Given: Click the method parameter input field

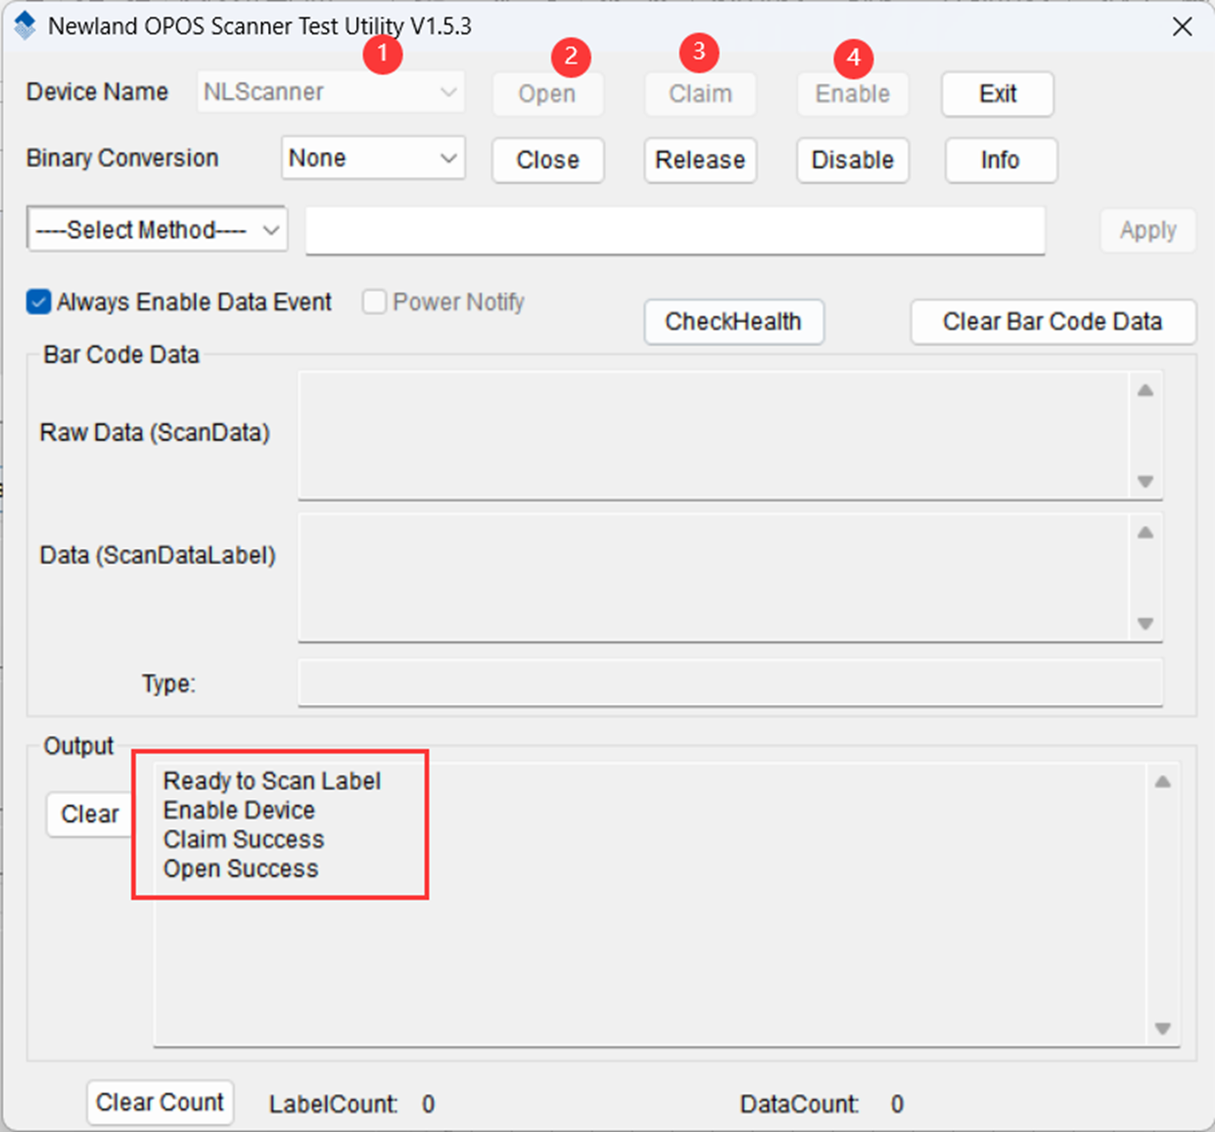Looking at the screenshot, I should pos(676,230).
